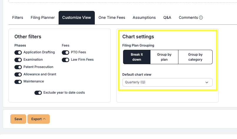
Task: Select Group by category option
Action: 195,57
